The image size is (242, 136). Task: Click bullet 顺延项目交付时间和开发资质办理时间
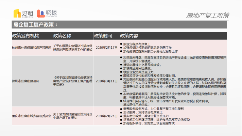pos(150,76)
